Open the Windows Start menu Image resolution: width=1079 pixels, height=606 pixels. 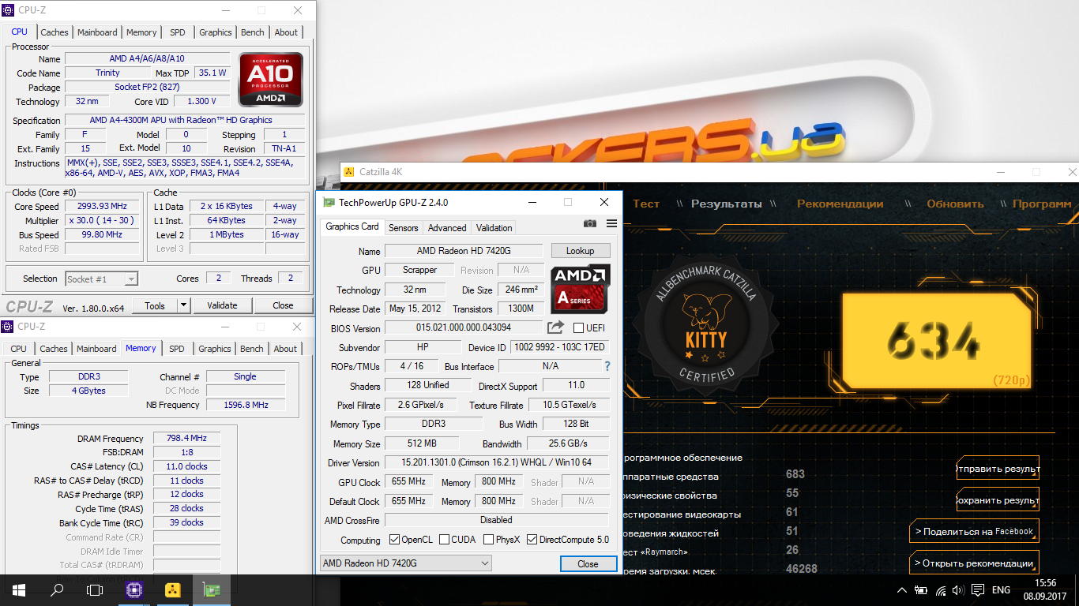click(x=18, y=589)
